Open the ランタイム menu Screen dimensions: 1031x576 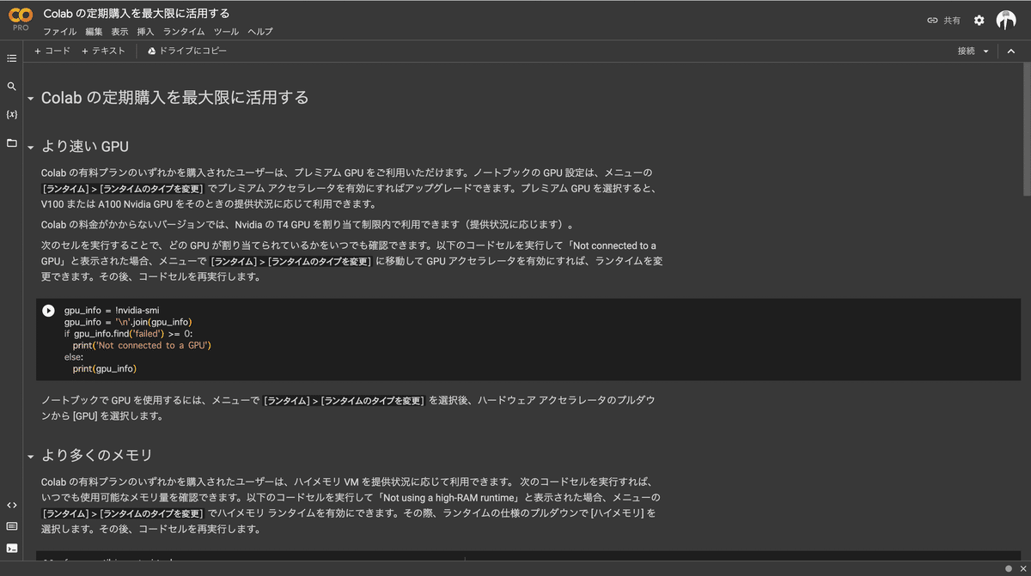point(184,32)
